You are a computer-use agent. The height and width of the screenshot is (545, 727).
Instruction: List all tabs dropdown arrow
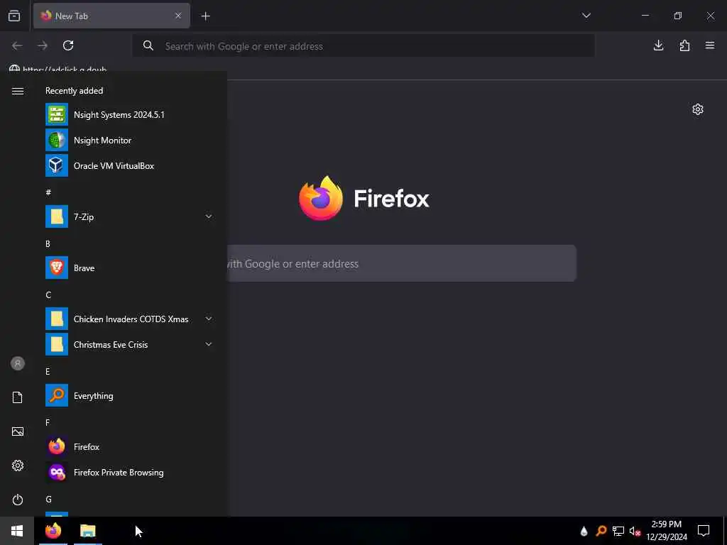[586, 16]
